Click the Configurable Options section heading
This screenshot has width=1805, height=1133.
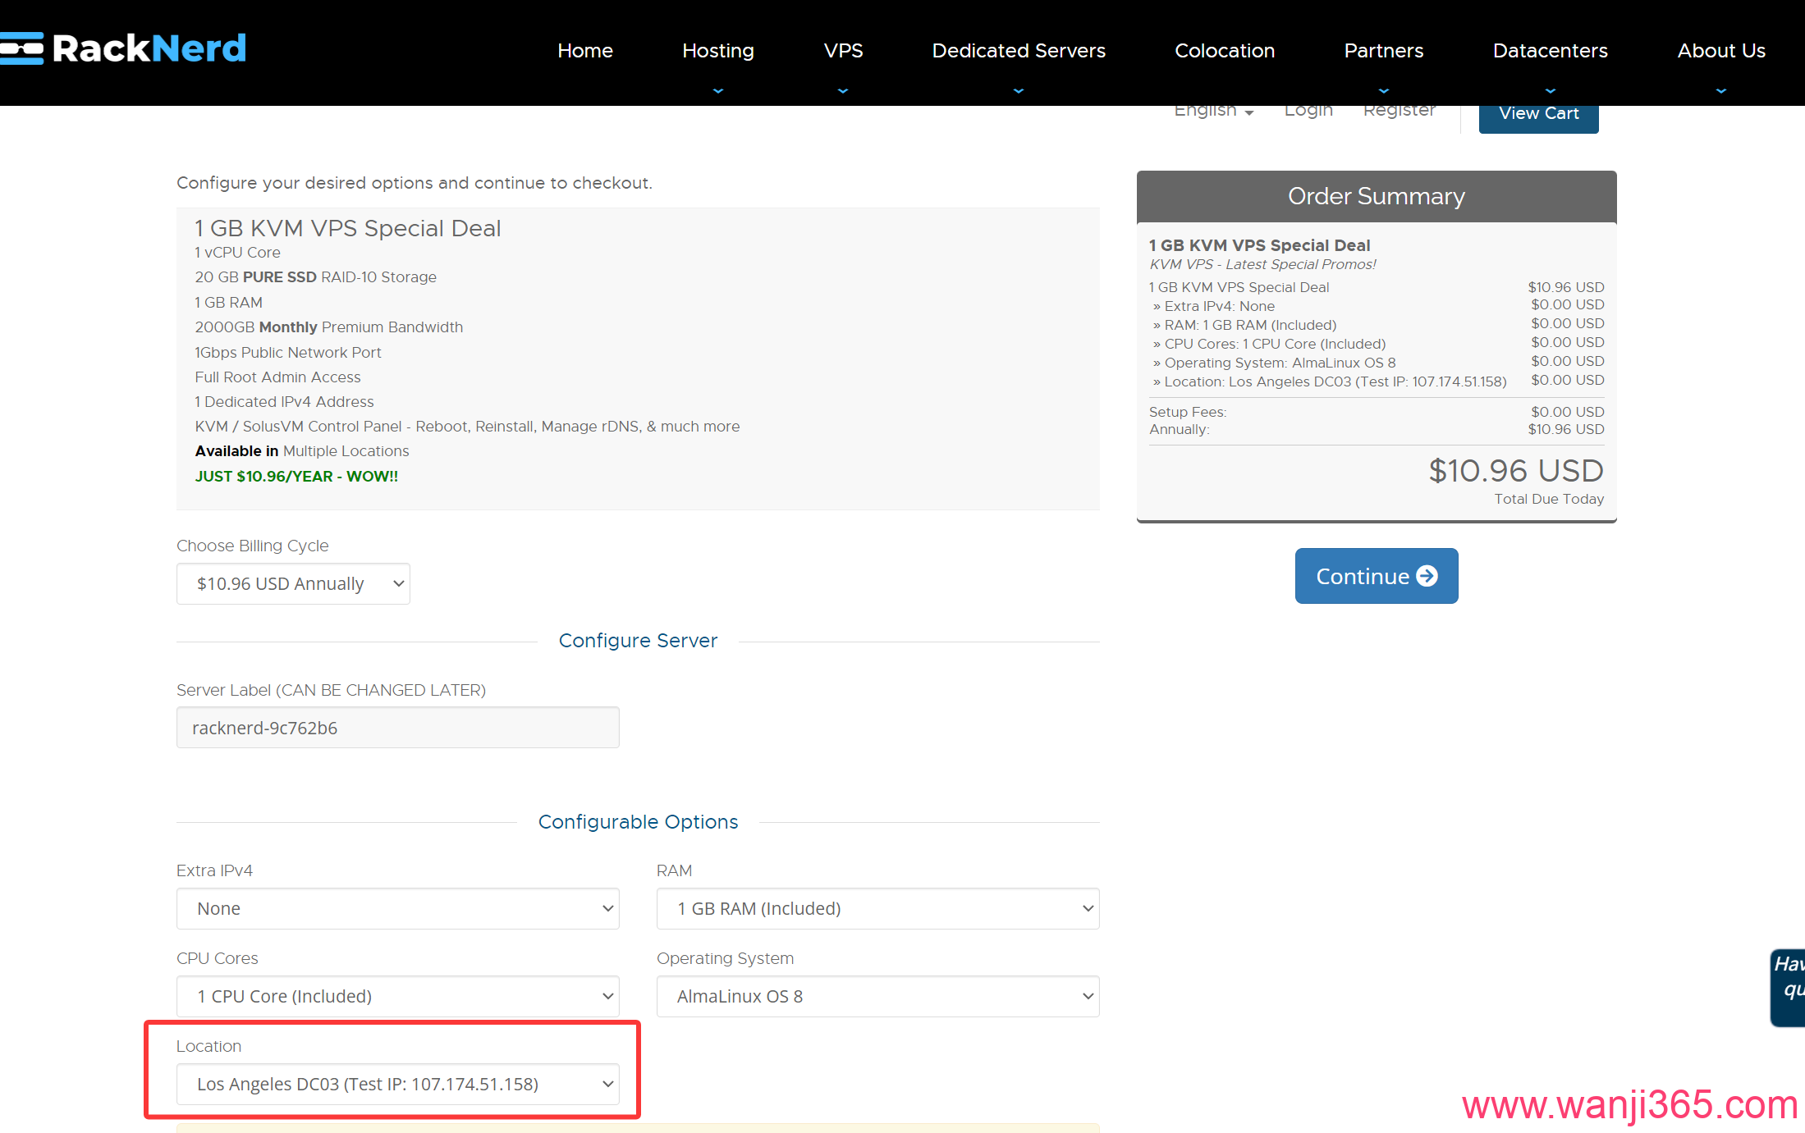(x=638, y=822)
